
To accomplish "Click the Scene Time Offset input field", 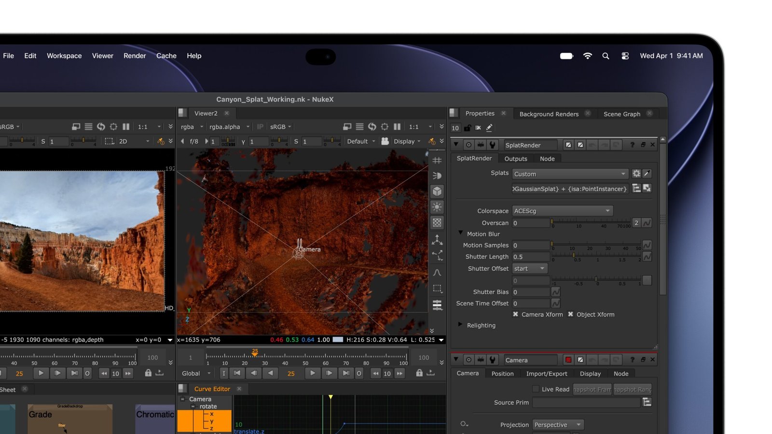I will click(531, 303).
